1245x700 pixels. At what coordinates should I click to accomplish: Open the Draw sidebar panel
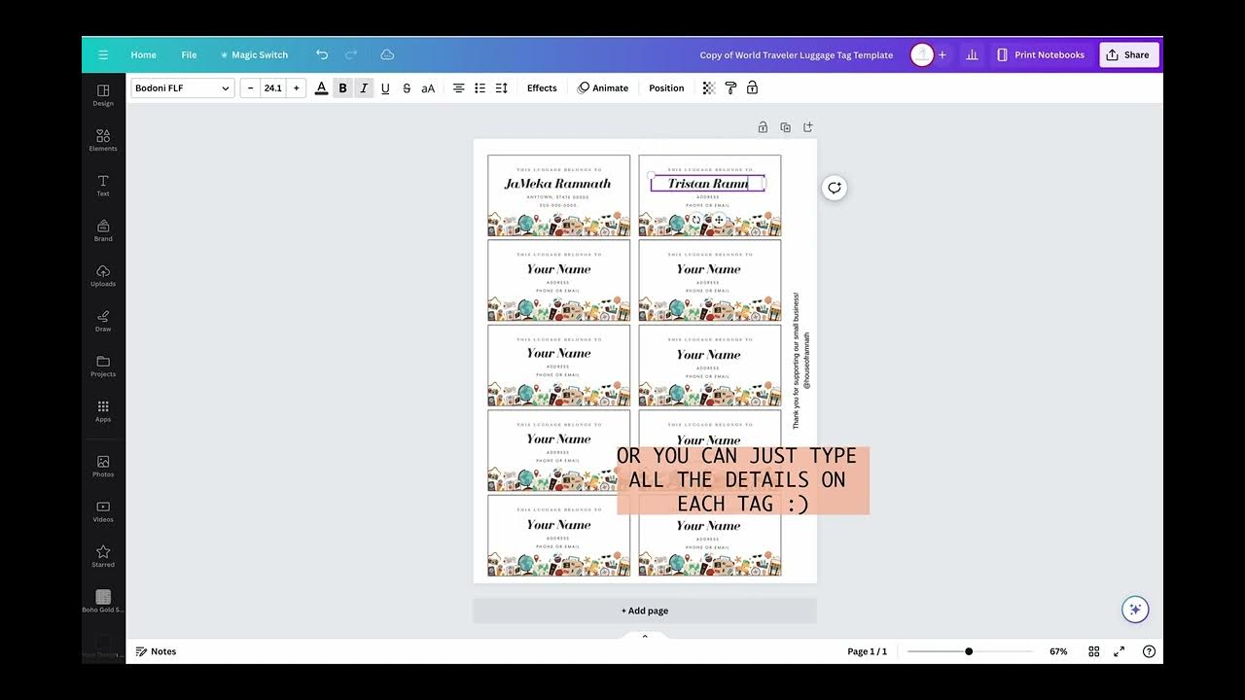[x=103, y=321]
